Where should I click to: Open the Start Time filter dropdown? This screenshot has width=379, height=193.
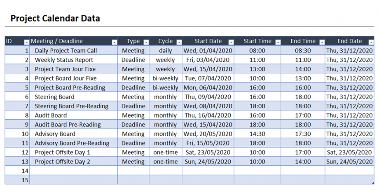[278, 42]
